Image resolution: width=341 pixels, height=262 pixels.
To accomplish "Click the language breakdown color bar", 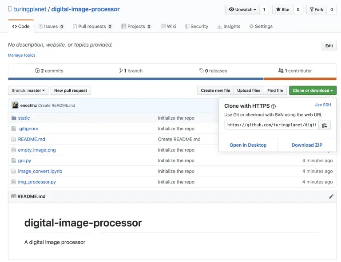I will [x=172, y=79].
